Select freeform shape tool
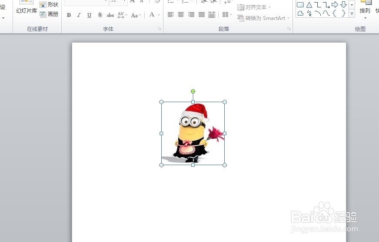This screenshot has width=379, height=242. pyautogui.click(x=300, y=13)
